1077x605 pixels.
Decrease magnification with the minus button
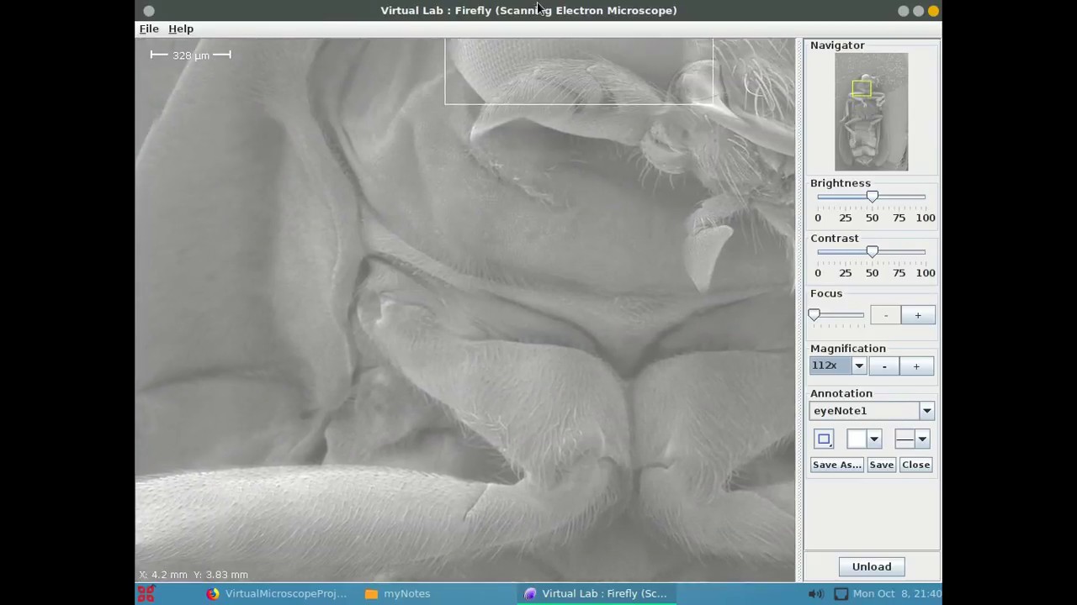(884, 366)
